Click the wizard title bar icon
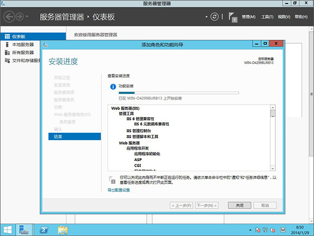 46,44
